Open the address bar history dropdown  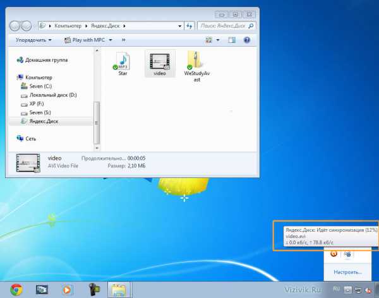click(180, 26)
